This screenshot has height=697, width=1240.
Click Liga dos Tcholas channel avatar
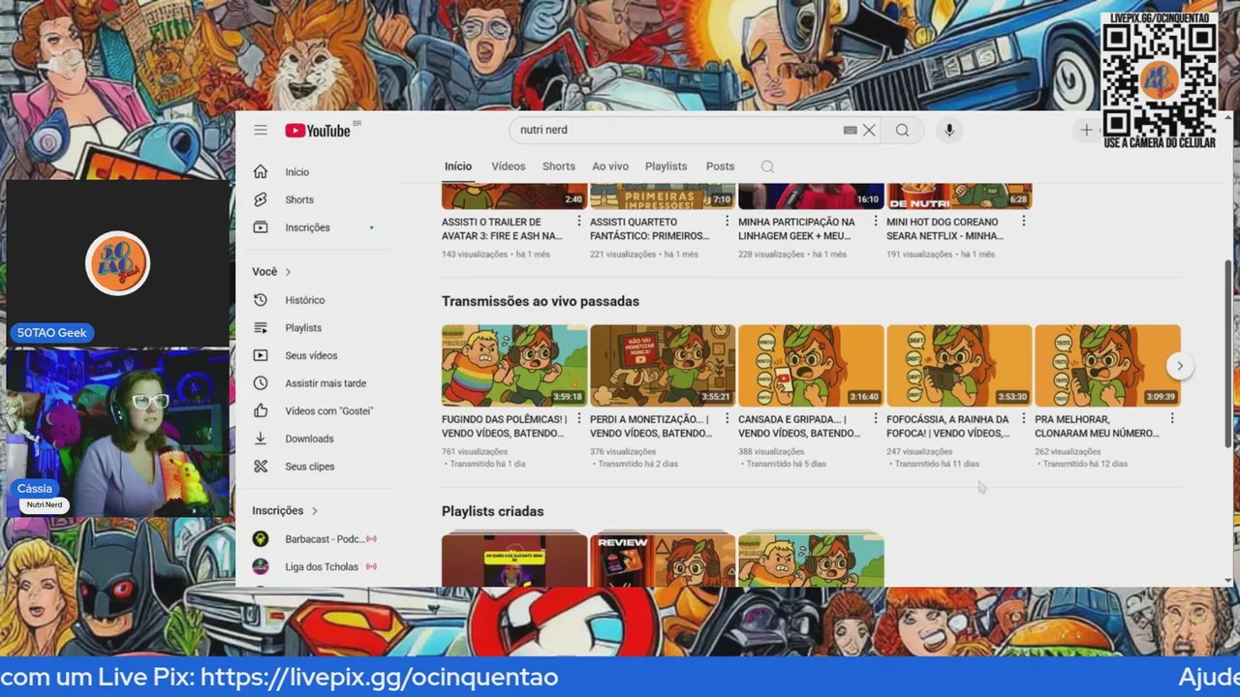tap(261, 566)
